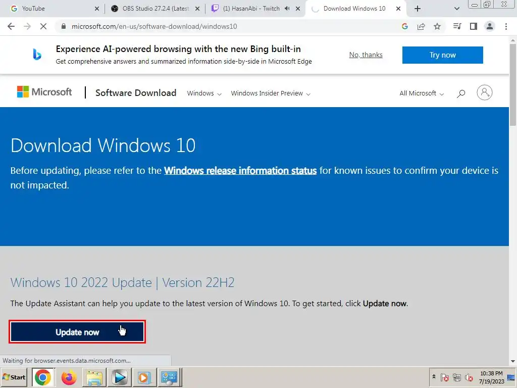
Task: Open the Google icon in address bar
Action: pos(405,26)
